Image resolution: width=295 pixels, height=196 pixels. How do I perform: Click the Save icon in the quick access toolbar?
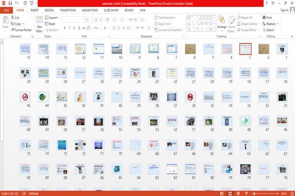tap(10, 3)
